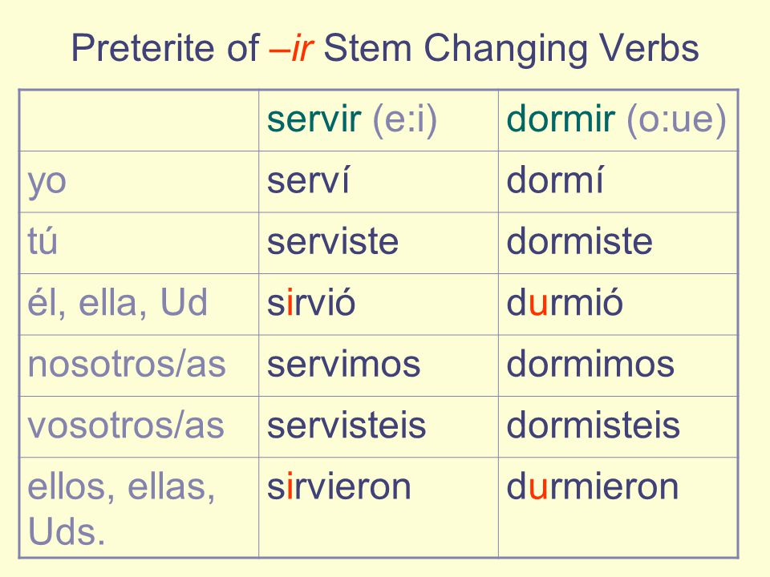Click the word serví
This screenshot has width=770, height=577.
click(308, 180)
